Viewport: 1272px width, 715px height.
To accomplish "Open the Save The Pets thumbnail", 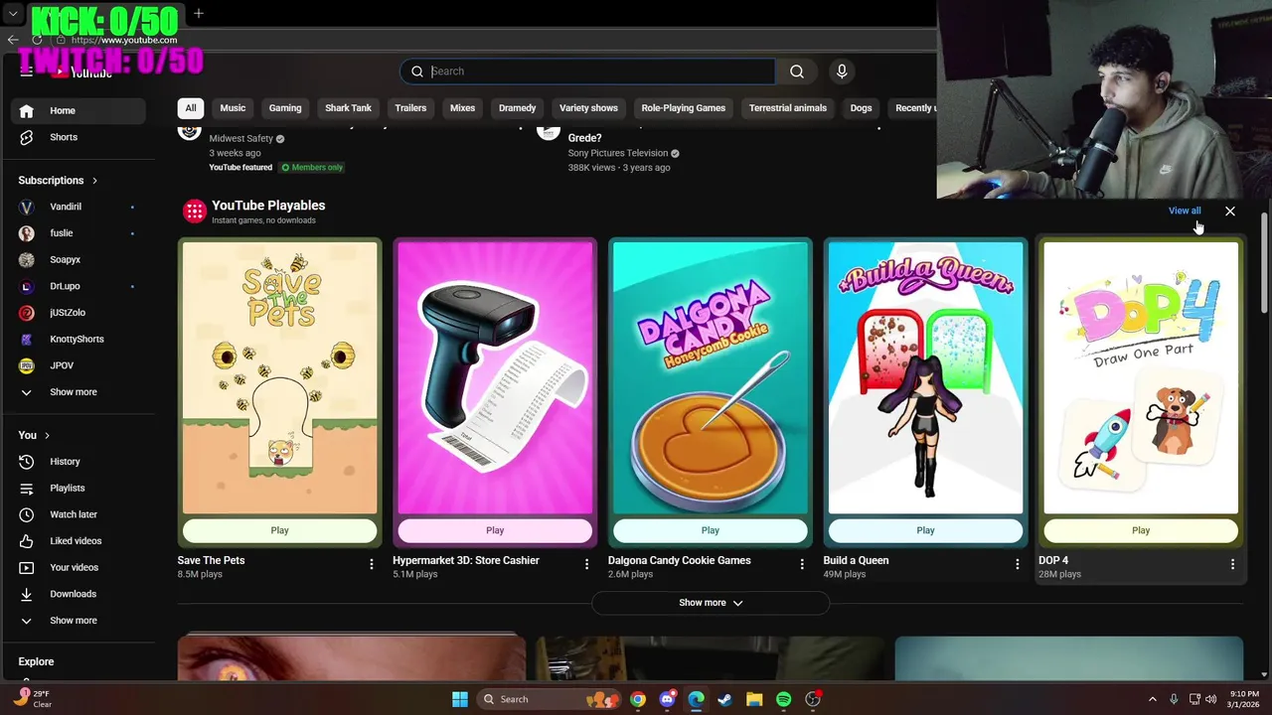I will [x=280, y=377].
